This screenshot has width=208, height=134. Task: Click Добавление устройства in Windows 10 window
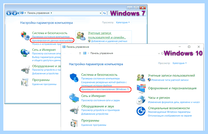coord(95,114)
